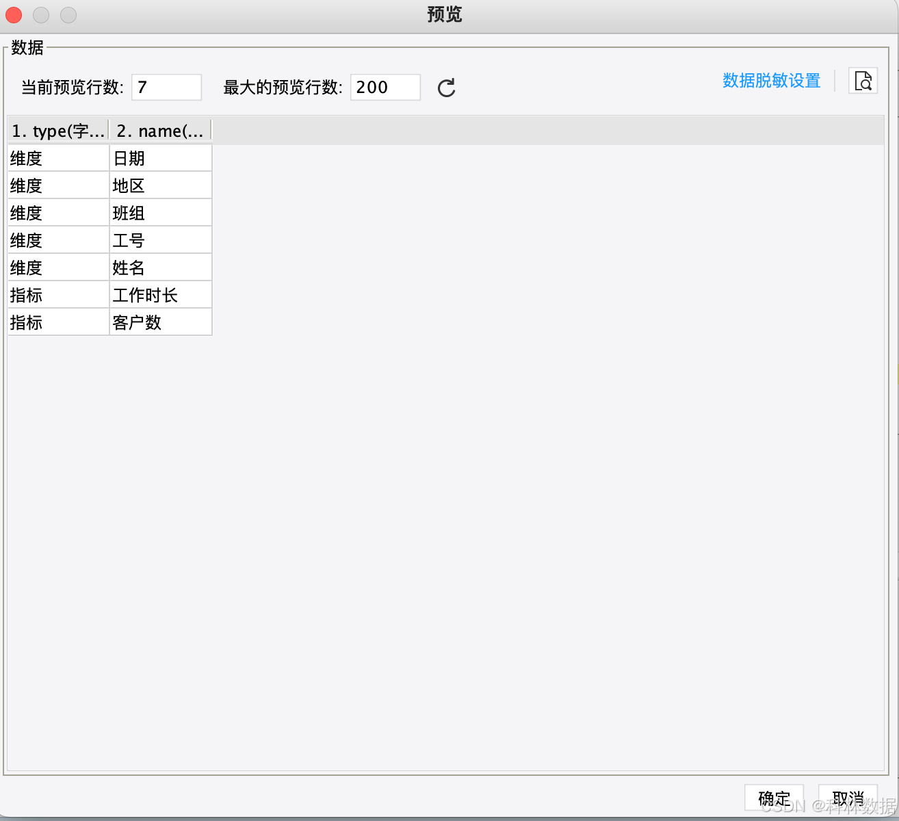899x821 pixels.
Task: Select the 班组 cell
Action: click(161, 213)
